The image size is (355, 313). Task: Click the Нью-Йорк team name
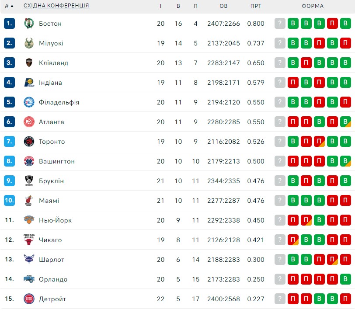coord(55,220)
